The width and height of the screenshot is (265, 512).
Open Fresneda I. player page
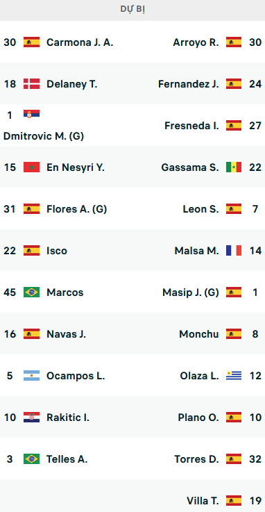(191, 126)
